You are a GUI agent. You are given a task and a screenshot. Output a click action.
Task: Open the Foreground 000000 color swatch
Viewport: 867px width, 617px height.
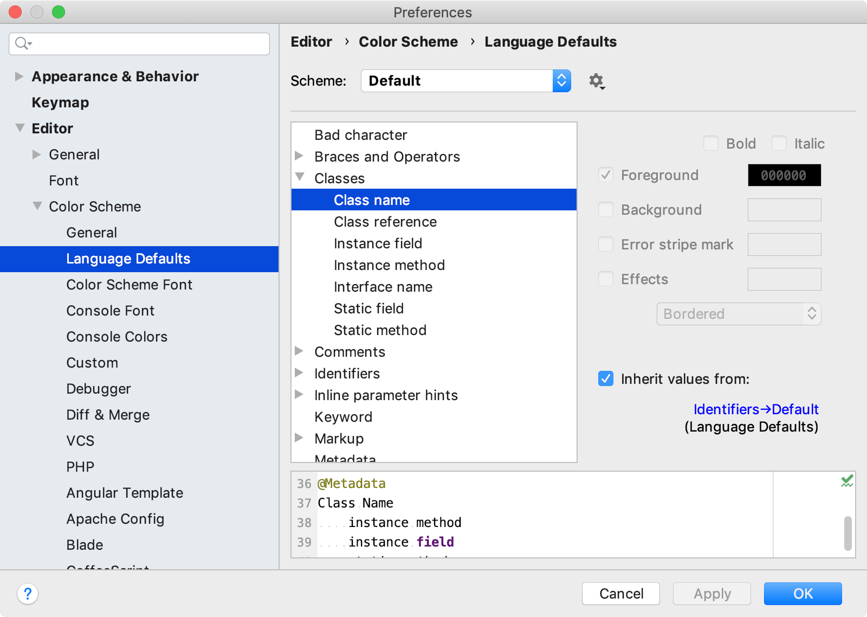[785, 175]
